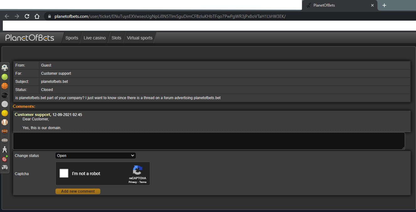Open the white athlete figure sport icon
The height and width of the screenshot is (212, 416).
5,149
